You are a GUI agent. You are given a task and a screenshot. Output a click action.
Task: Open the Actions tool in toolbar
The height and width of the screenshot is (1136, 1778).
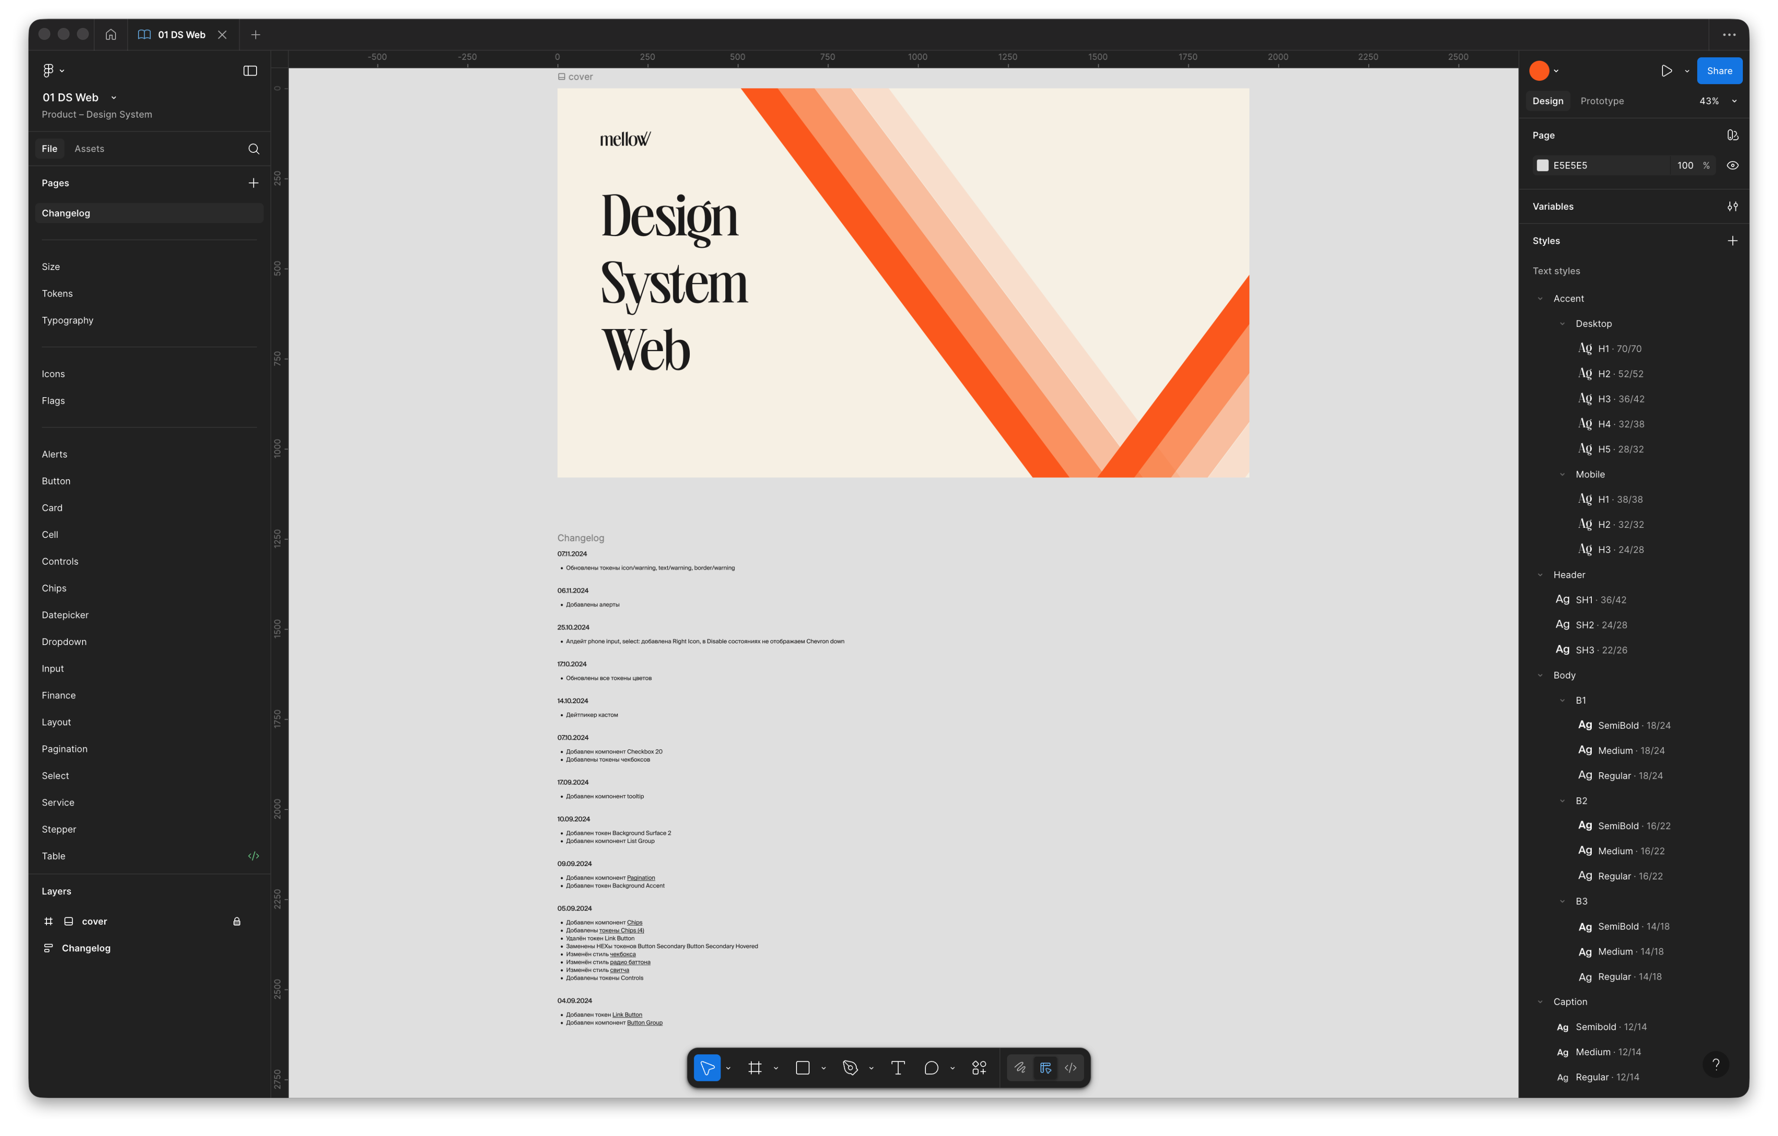point(979,1067)
